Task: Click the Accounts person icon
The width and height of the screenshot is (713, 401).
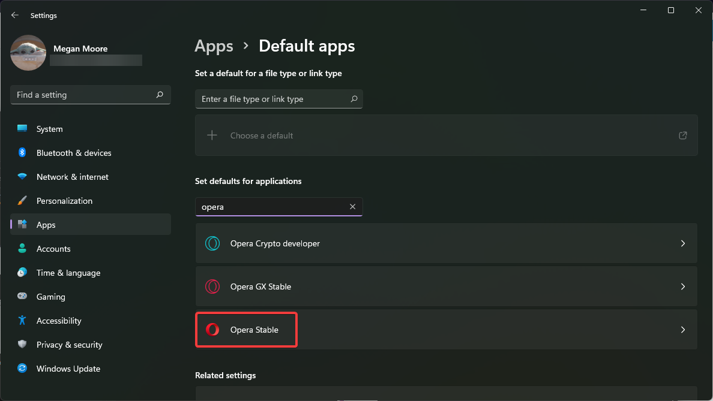Action: [22, 248]
